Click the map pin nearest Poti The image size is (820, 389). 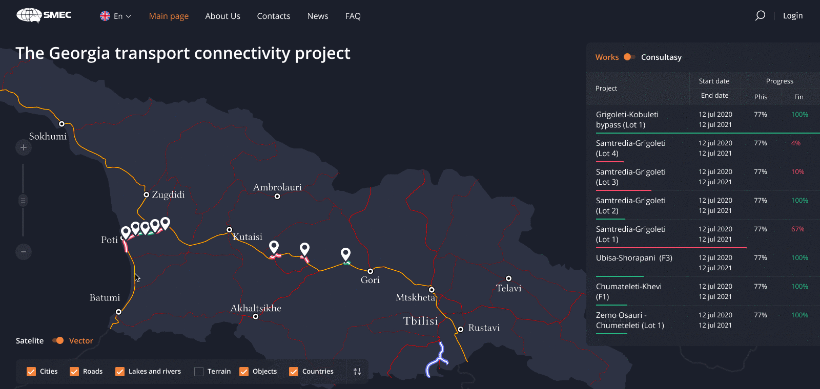pos(126,233)
